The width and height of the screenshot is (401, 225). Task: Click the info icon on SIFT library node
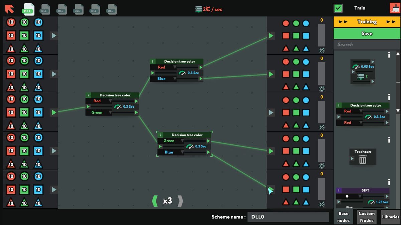339,190
